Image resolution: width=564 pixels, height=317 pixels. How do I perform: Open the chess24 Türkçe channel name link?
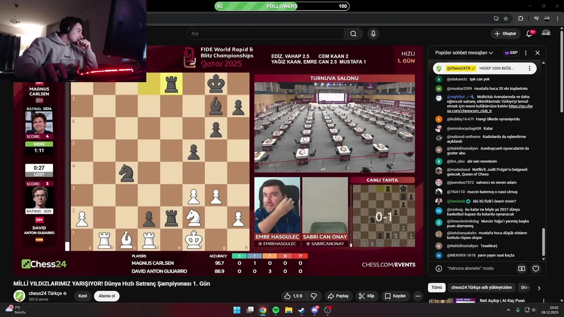pyautogui.click(x=45, y=293)
